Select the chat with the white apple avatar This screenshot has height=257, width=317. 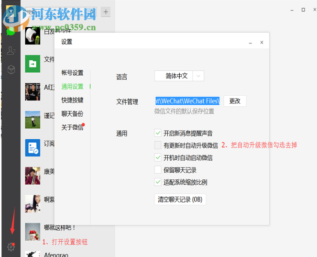click(x=33, y=36)
